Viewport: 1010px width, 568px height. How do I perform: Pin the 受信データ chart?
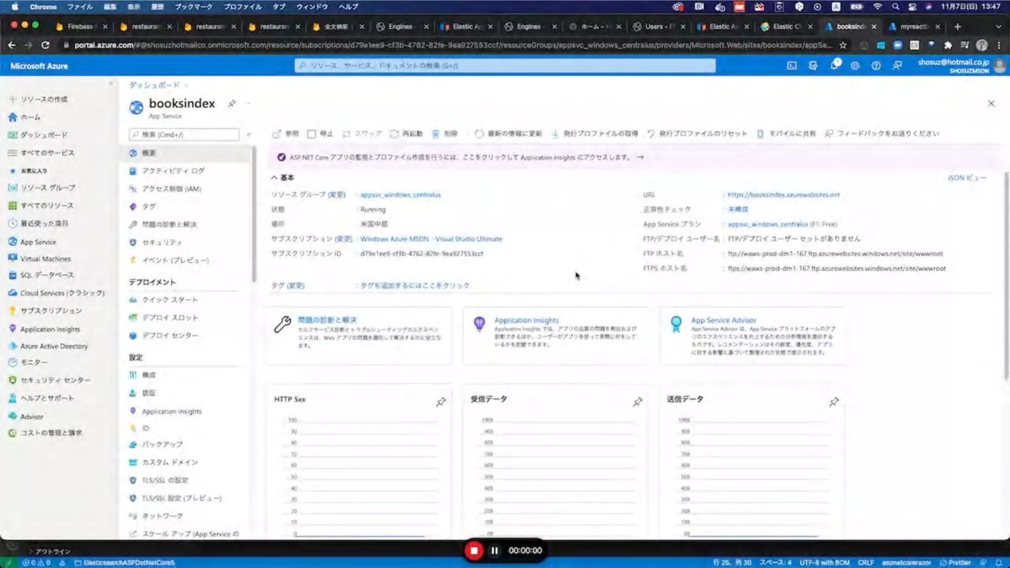pyautogui.click(x=637, y=402)
